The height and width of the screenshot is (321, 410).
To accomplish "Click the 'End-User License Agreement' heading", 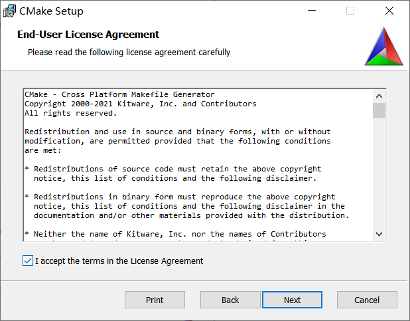I will (88, 35).
